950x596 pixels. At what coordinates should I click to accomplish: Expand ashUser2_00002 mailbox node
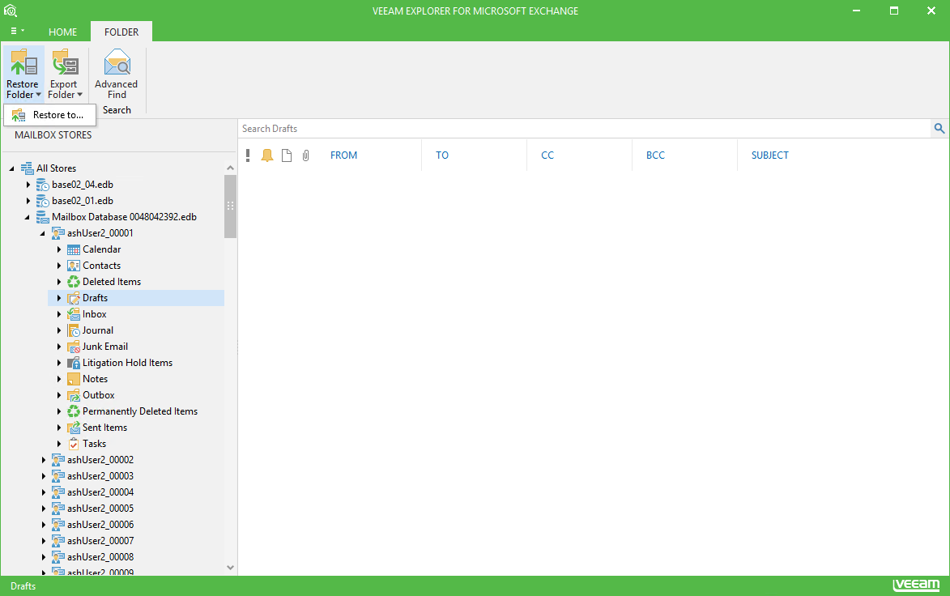click(44, 460)
